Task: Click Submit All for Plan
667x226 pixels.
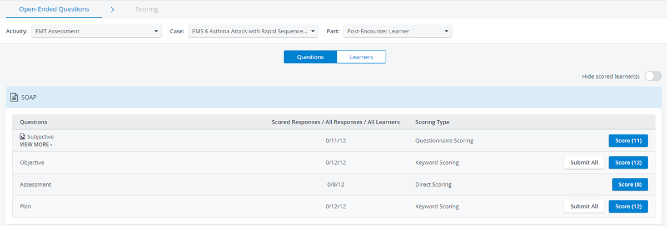Action: (584, 207)
